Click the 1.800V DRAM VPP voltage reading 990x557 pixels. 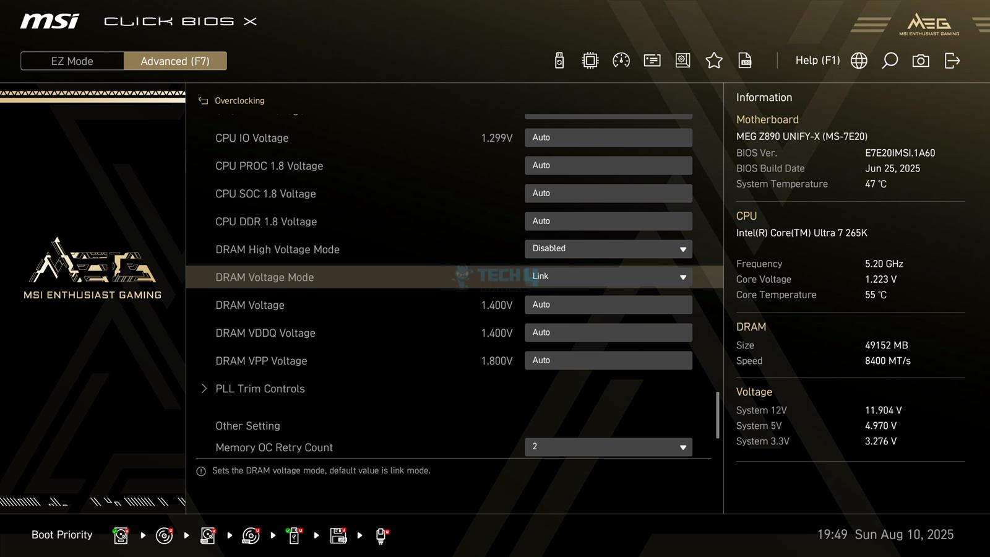(x=497, y=361)
